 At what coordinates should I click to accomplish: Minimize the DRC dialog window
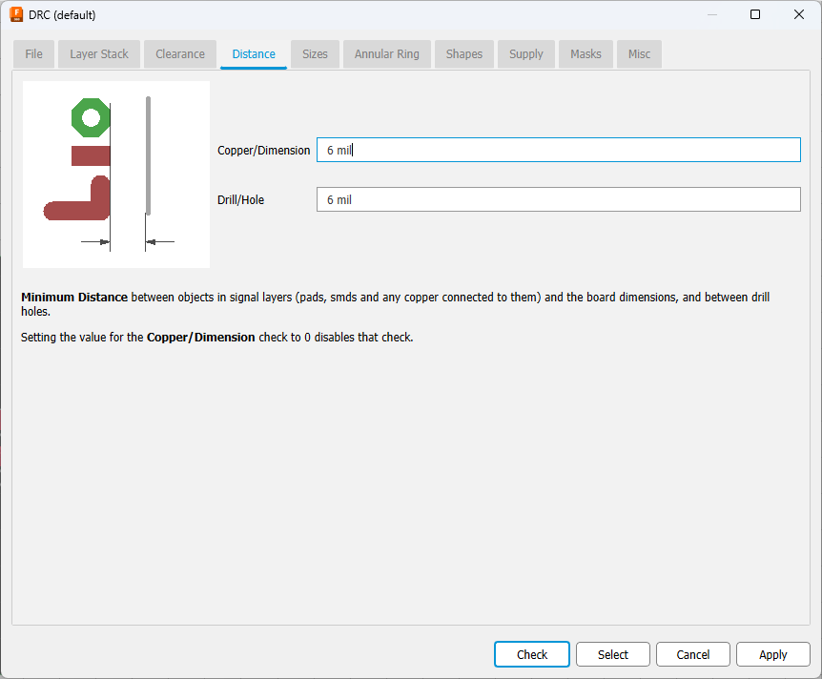coord(710,14)
